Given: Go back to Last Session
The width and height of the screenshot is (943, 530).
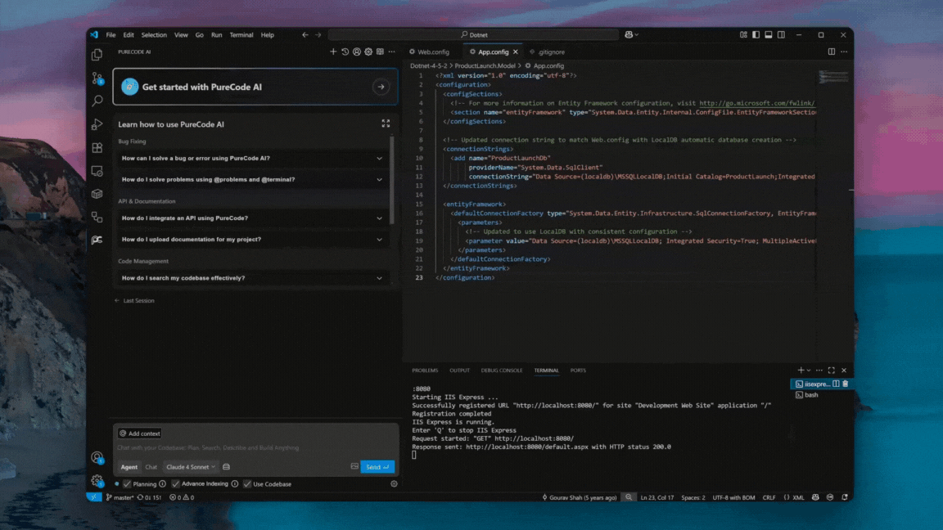Looking at the screenshot, I should click(135, 300).
